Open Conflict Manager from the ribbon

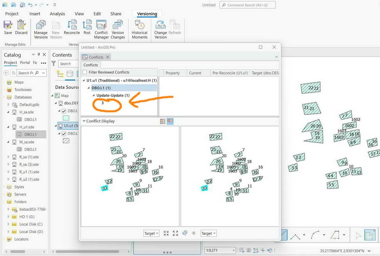[x=101, y=30]
